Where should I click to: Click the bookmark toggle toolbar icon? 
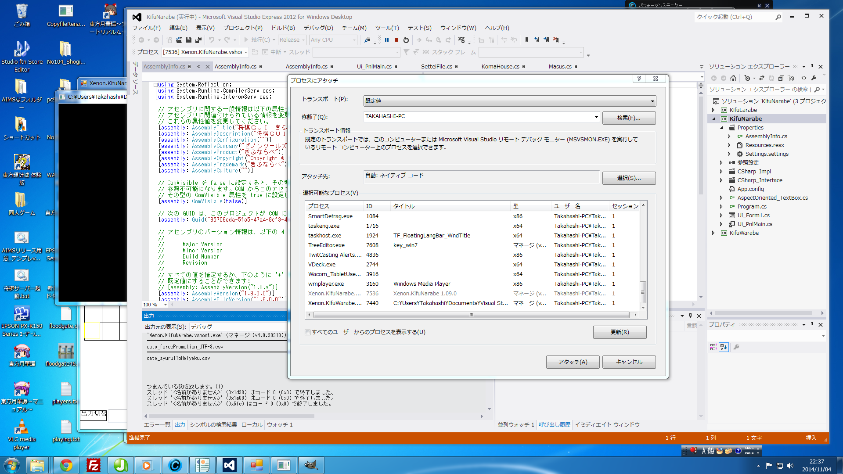tap(527, 40)
